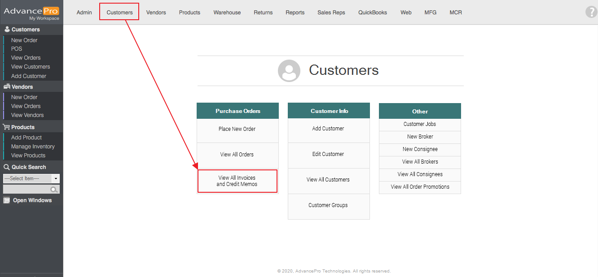The width and height of the screenshot is (598, 277).
Task: Open Customer Groups
Action: 328,205
